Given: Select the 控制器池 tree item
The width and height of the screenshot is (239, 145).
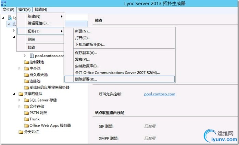Looking at the screenshot, I should 37,62.
